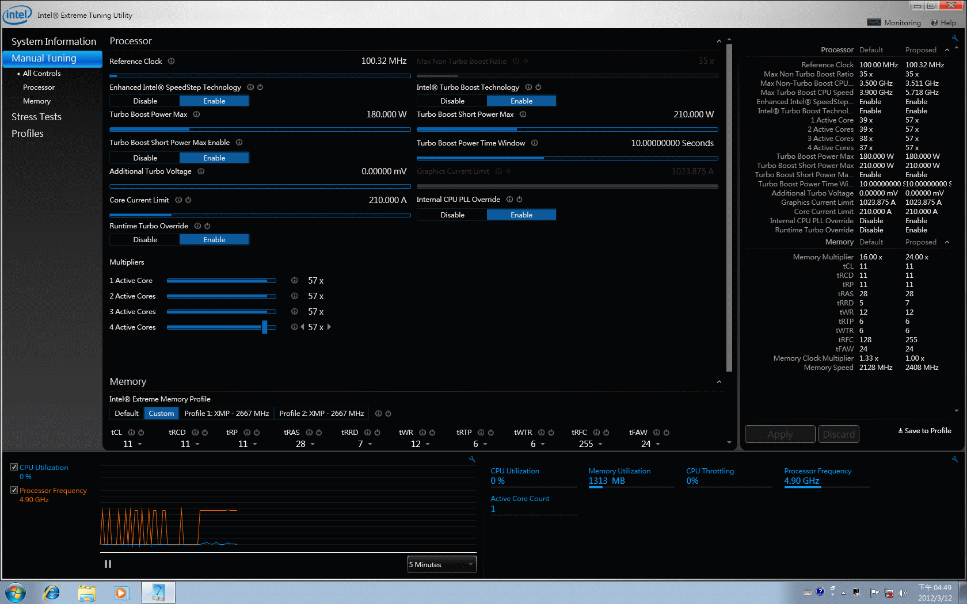Disable Enhanced Intel SpeedStep Technology
This screenshot has width=967, height=604.
pos(145,101)
